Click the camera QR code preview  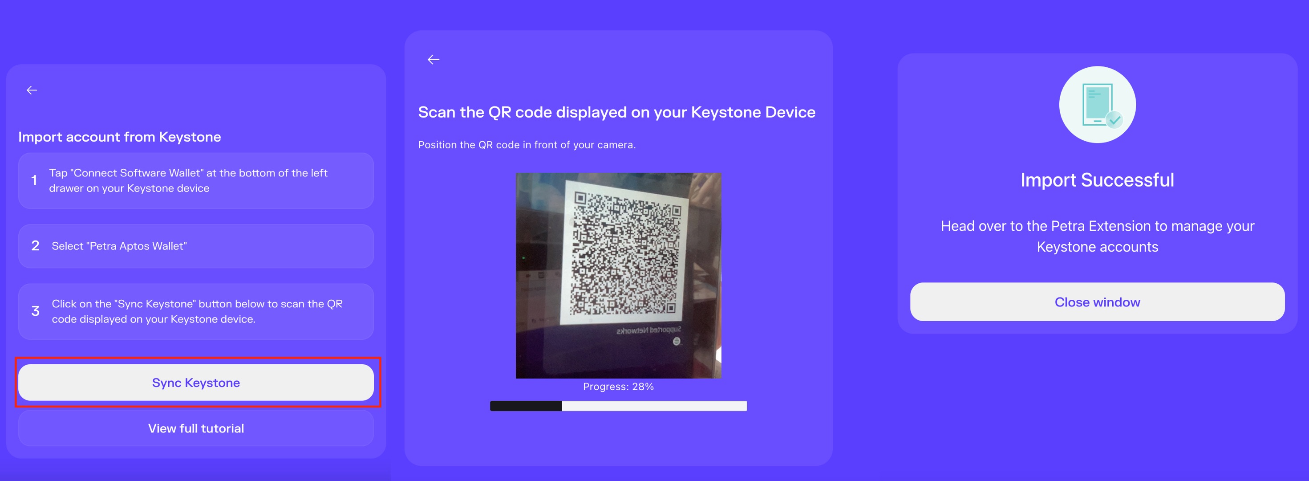pyautogui.click(x=618, y=276)
